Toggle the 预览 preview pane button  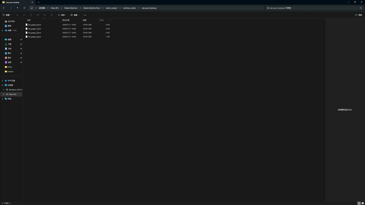coord(359,15)
